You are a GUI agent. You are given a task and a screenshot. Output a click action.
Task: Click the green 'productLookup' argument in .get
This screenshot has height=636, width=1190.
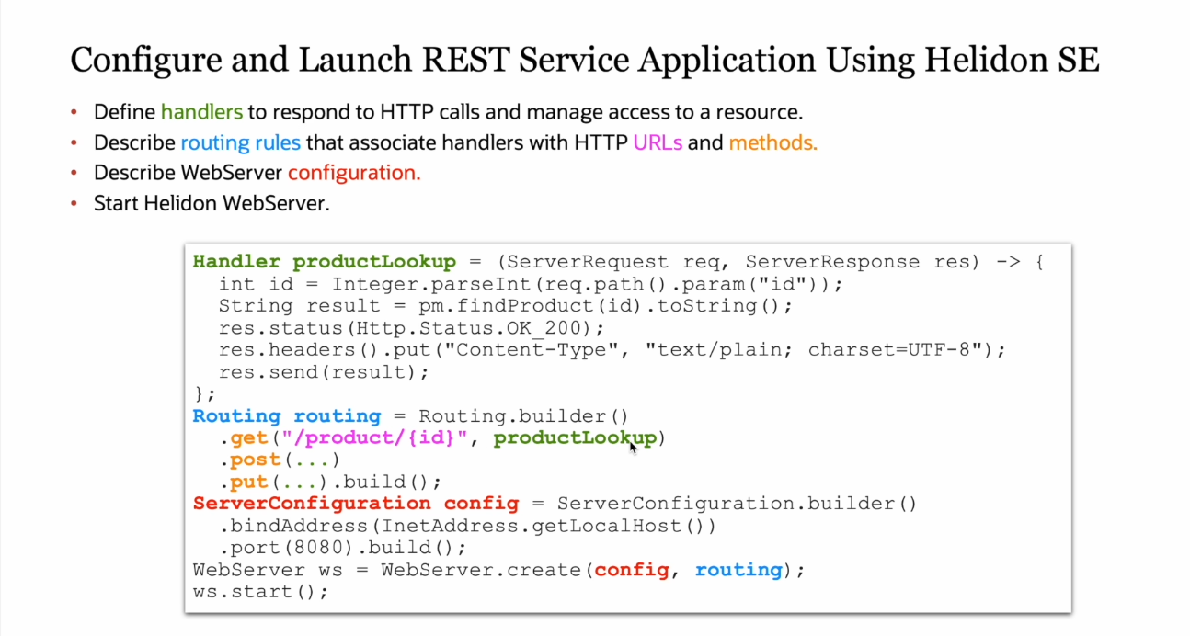point(575,437)
